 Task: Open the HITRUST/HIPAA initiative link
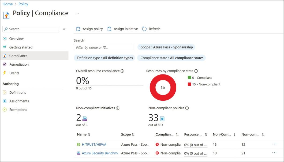point(94,144)
